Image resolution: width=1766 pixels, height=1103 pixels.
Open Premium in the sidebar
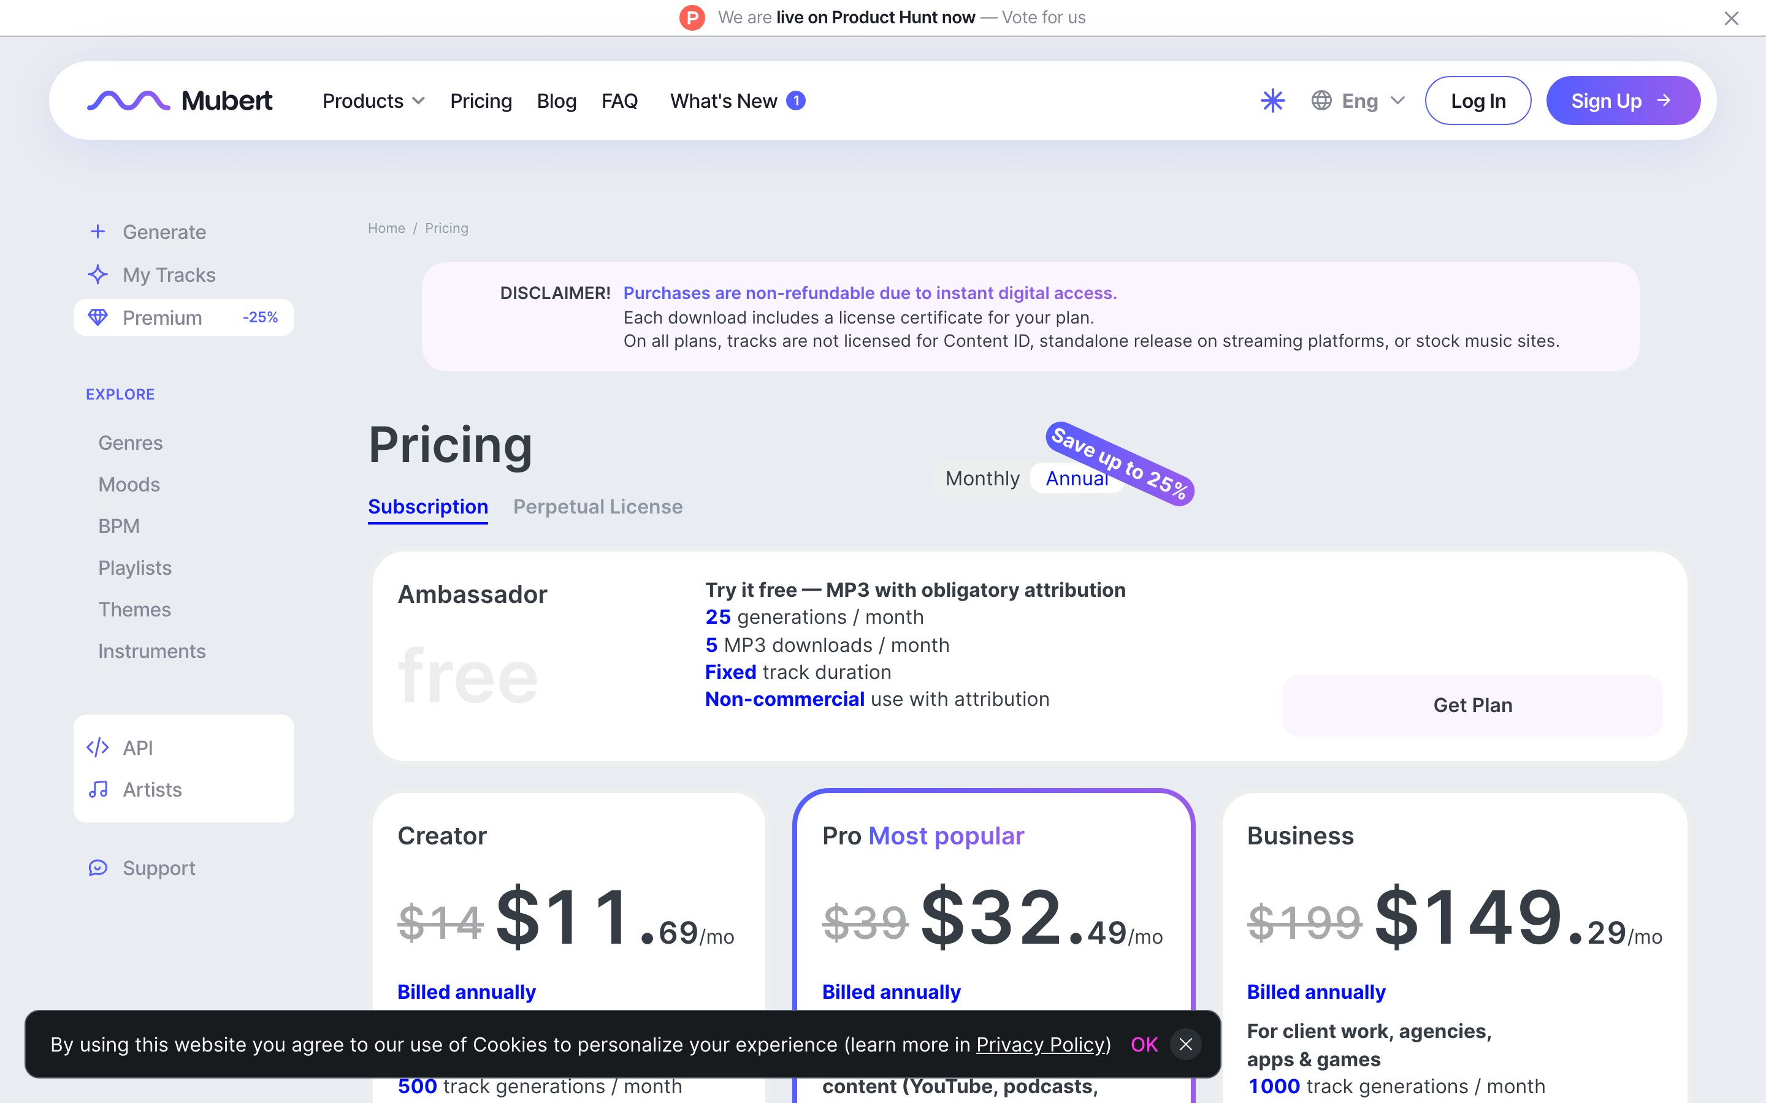pyautogui.click(x=184, y=317)
